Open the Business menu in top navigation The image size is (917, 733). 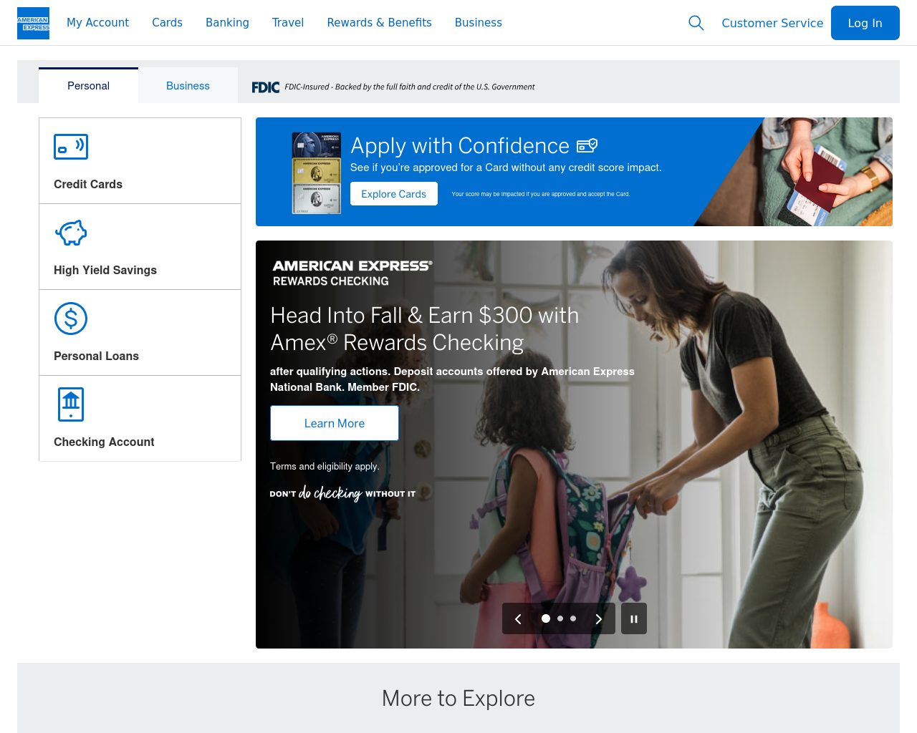coord(478,23)
